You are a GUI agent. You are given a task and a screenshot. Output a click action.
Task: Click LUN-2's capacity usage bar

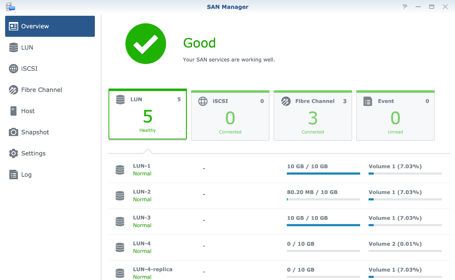323,199
